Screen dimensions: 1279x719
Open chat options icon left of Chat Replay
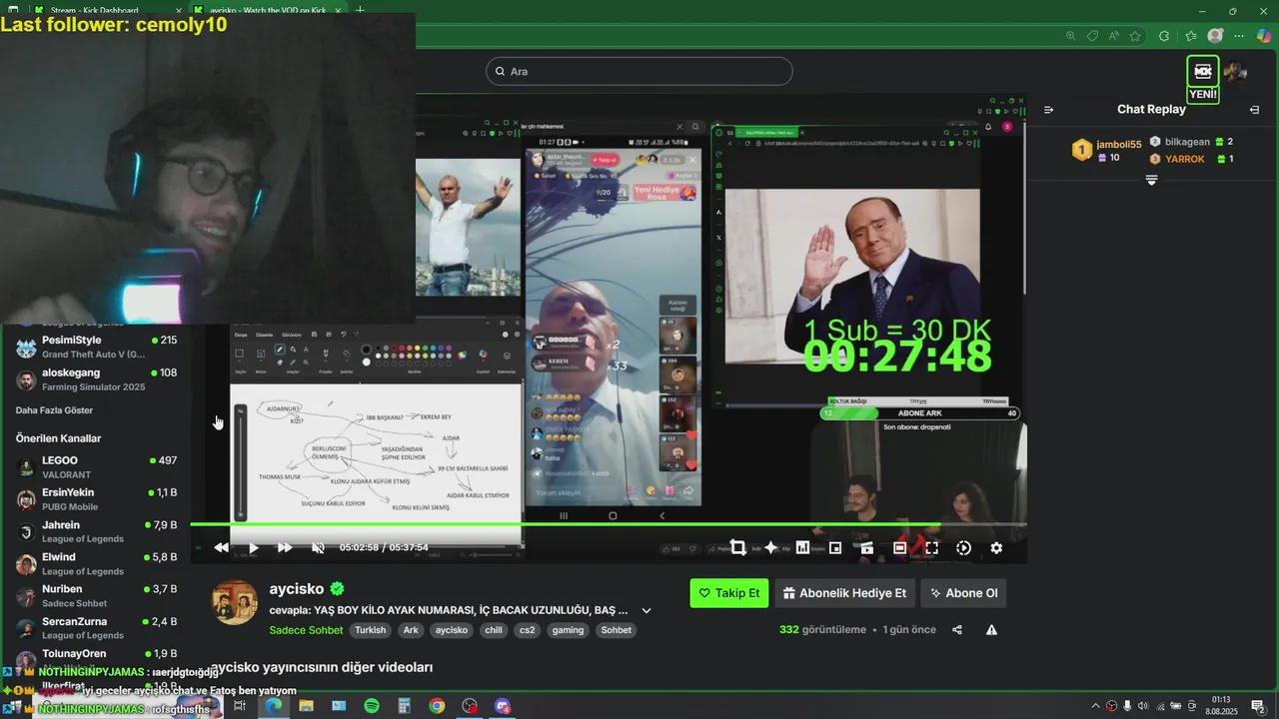pyautogui.click(x=1048, y=110)
